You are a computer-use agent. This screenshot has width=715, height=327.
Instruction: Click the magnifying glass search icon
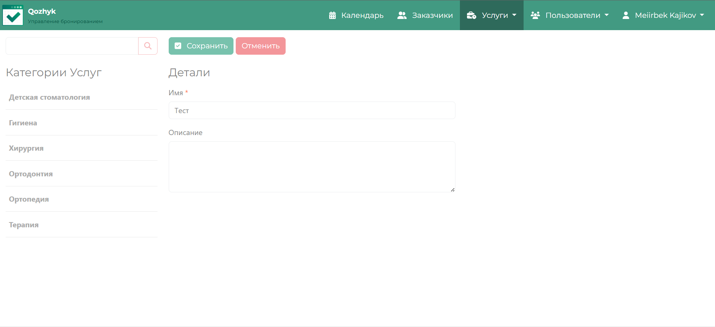coord(148,46)
